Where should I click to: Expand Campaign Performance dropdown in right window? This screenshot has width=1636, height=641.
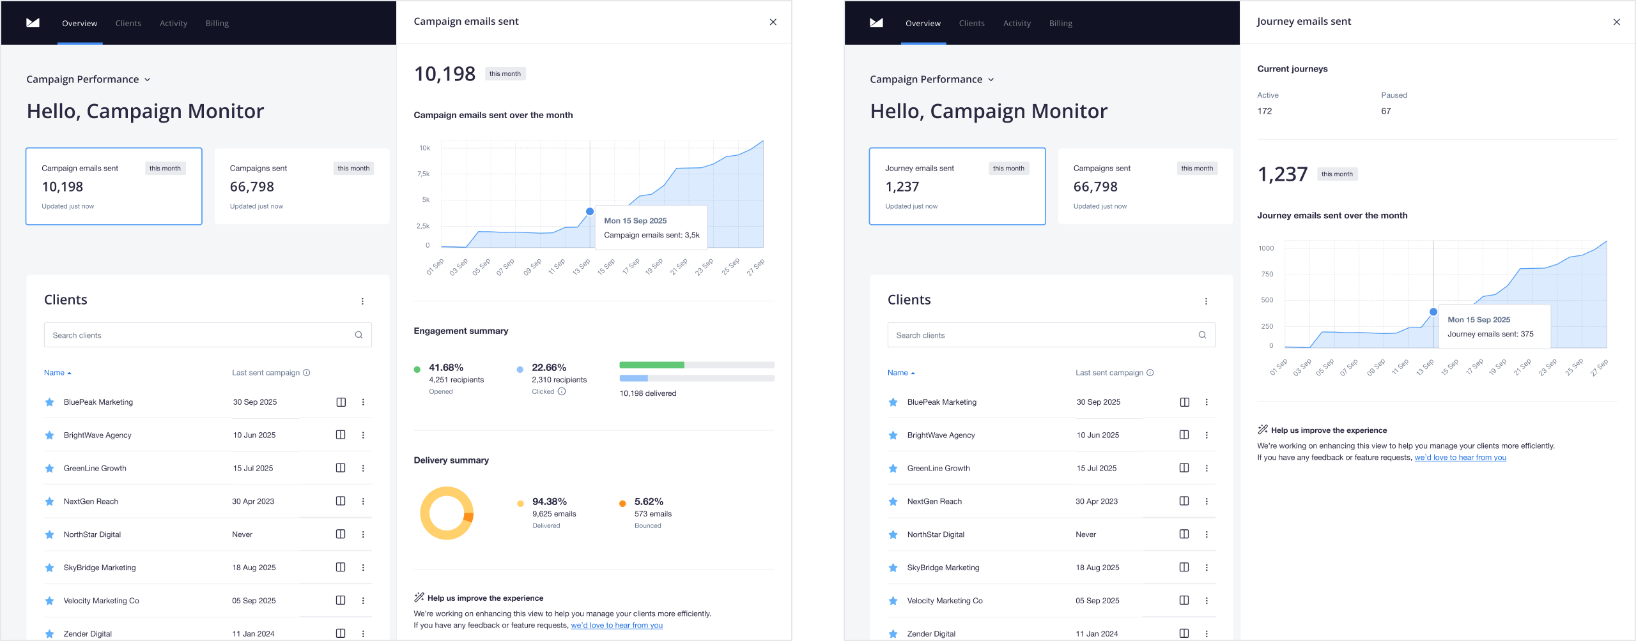point(932,79)
